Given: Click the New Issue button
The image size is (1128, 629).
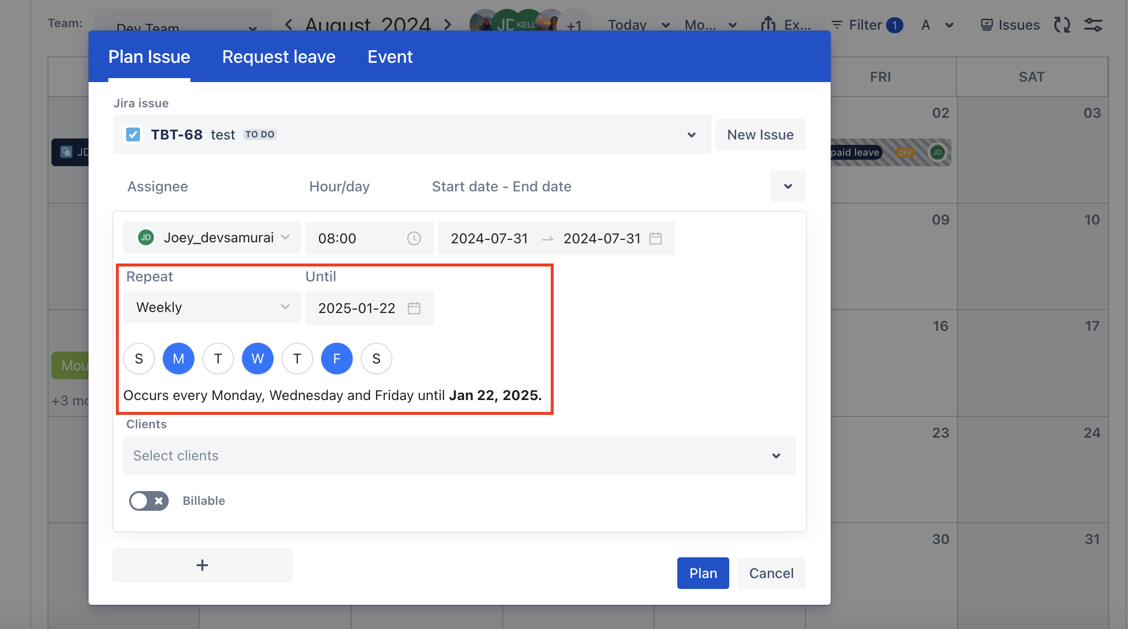Looking at the screenshot, I should (760, 135).
